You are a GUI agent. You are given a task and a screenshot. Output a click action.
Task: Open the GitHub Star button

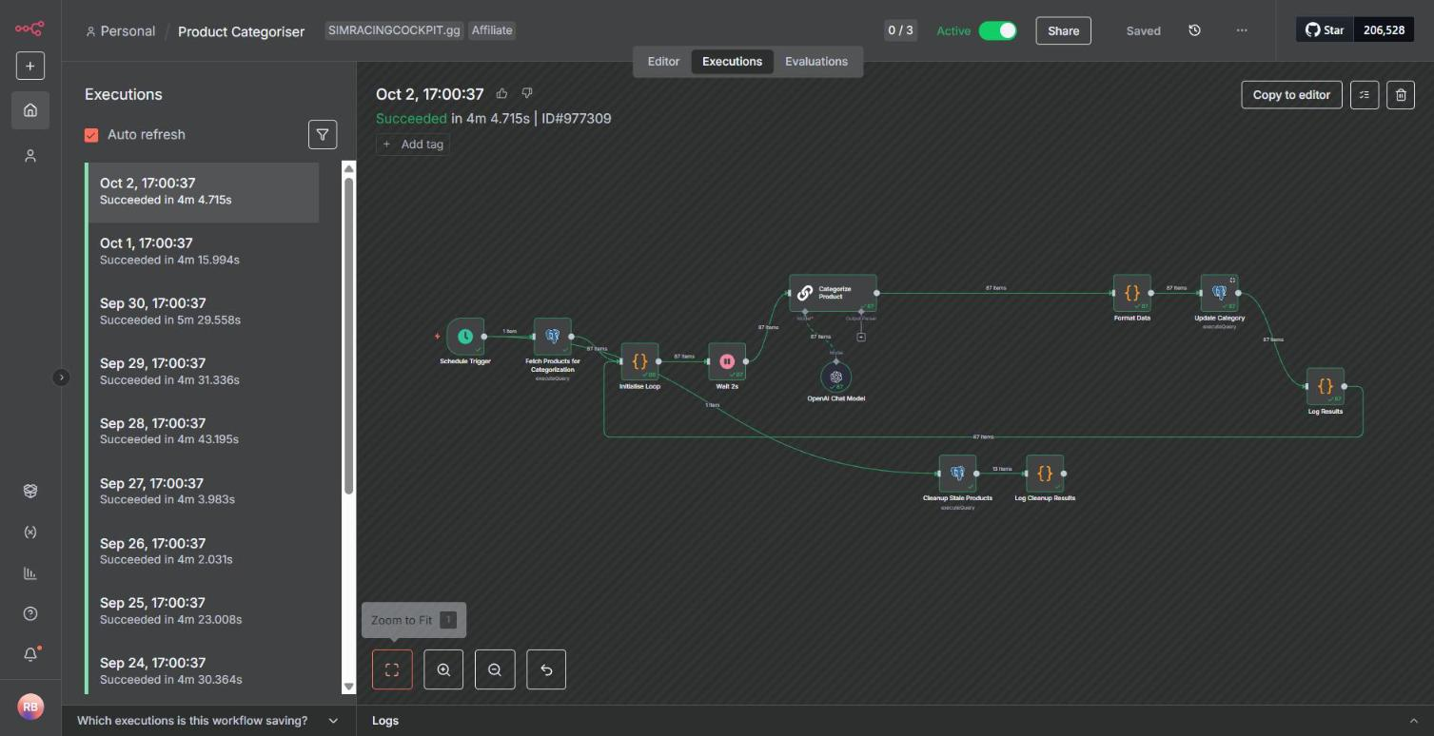tap(1324, 29)
